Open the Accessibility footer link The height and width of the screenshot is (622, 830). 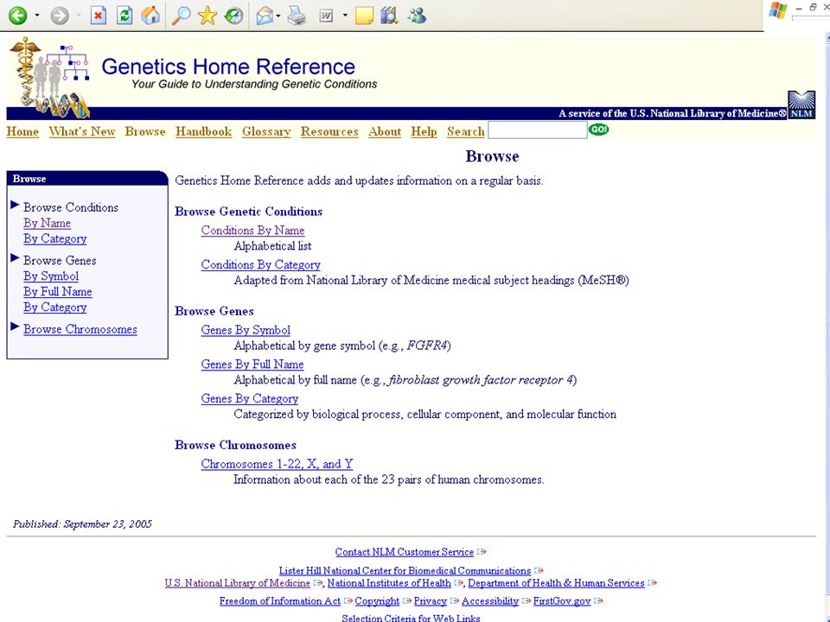pyautogui.click(x=490, y=601)
